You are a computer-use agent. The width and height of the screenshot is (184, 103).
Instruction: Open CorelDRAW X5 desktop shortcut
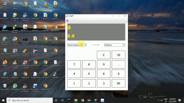point(15,17)
